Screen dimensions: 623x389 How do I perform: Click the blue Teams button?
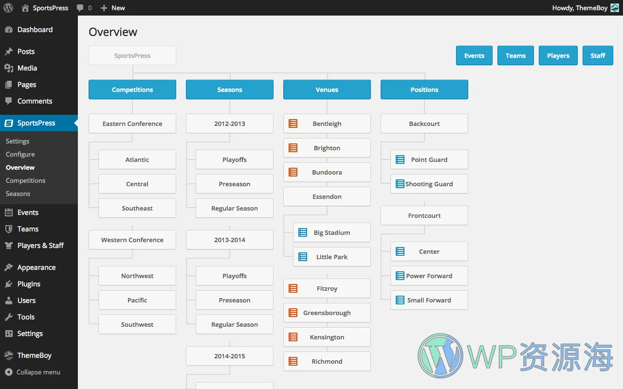515,55
